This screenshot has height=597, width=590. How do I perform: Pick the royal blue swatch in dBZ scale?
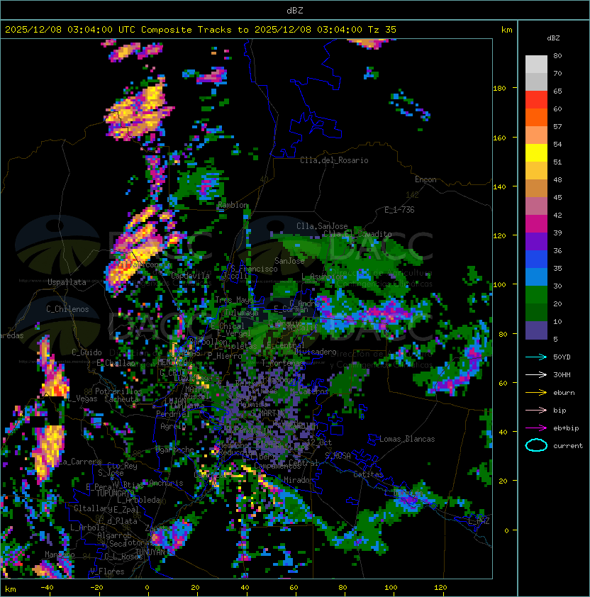pyautogui.click(x=536, y=260)
